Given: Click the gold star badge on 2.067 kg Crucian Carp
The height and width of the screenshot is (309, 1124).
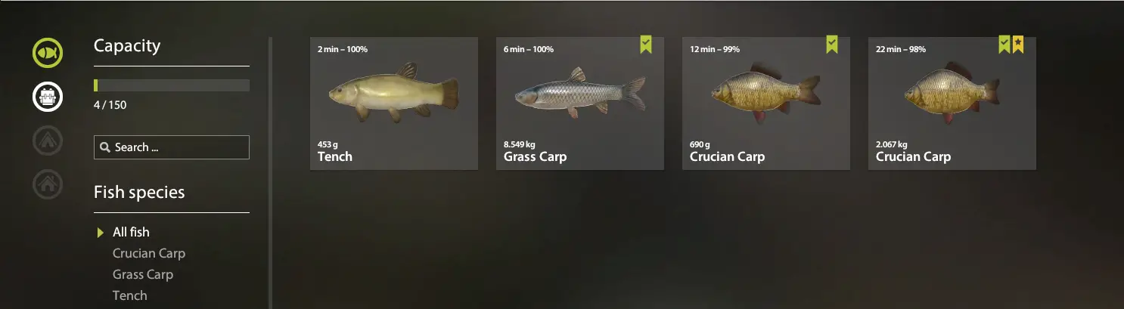Looking at the screenshot, I should (1017, 45).
